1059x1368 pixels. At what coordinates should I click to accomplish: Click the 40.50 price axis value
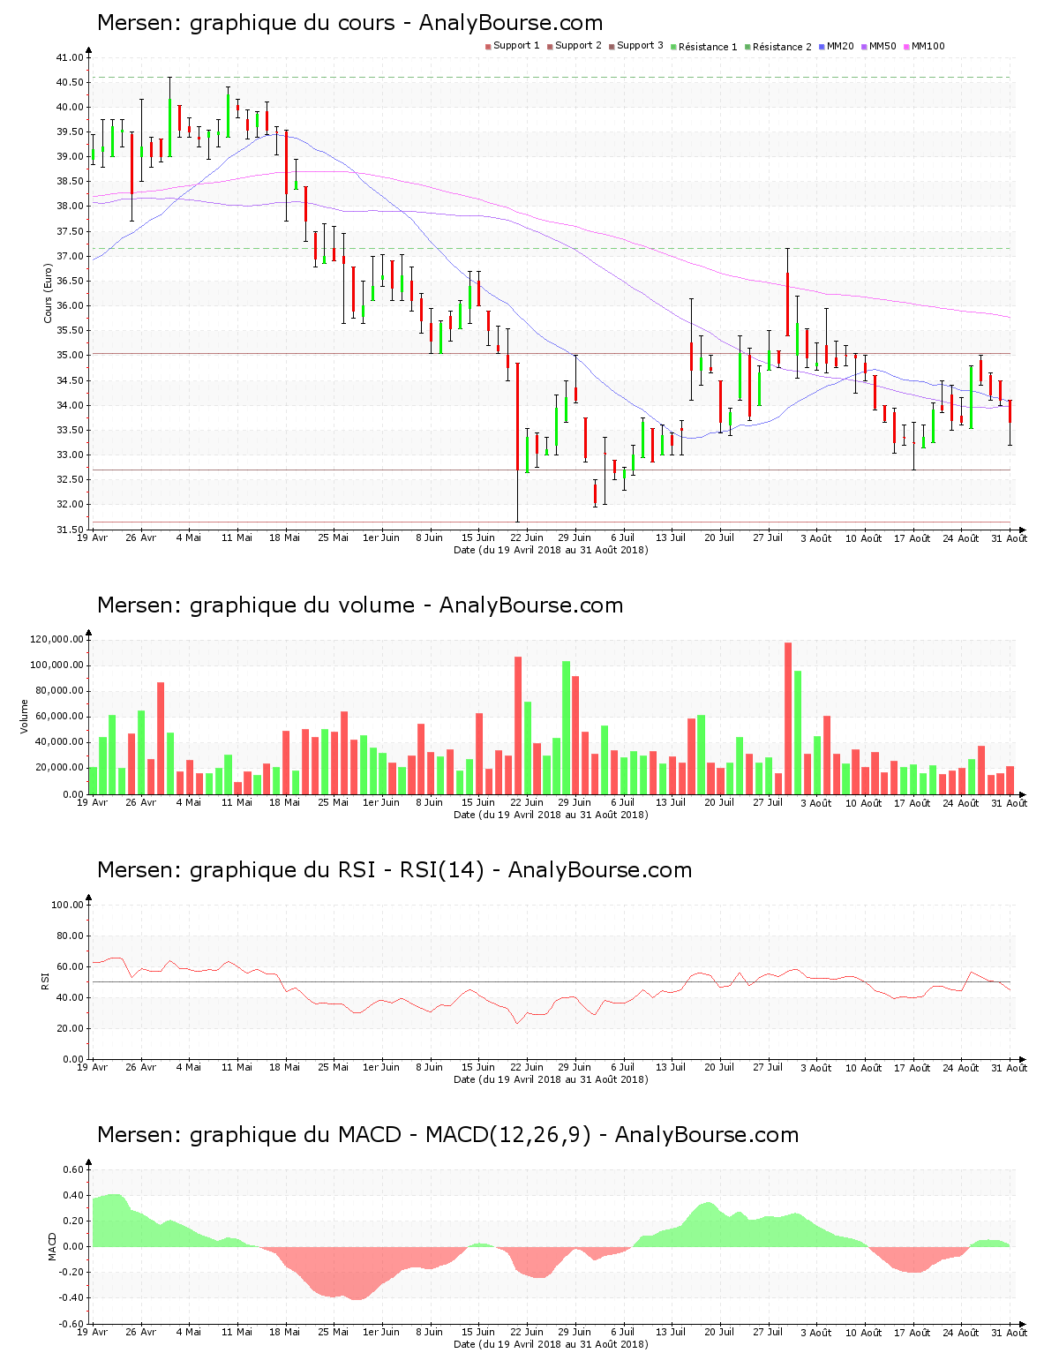click(70, 83)
